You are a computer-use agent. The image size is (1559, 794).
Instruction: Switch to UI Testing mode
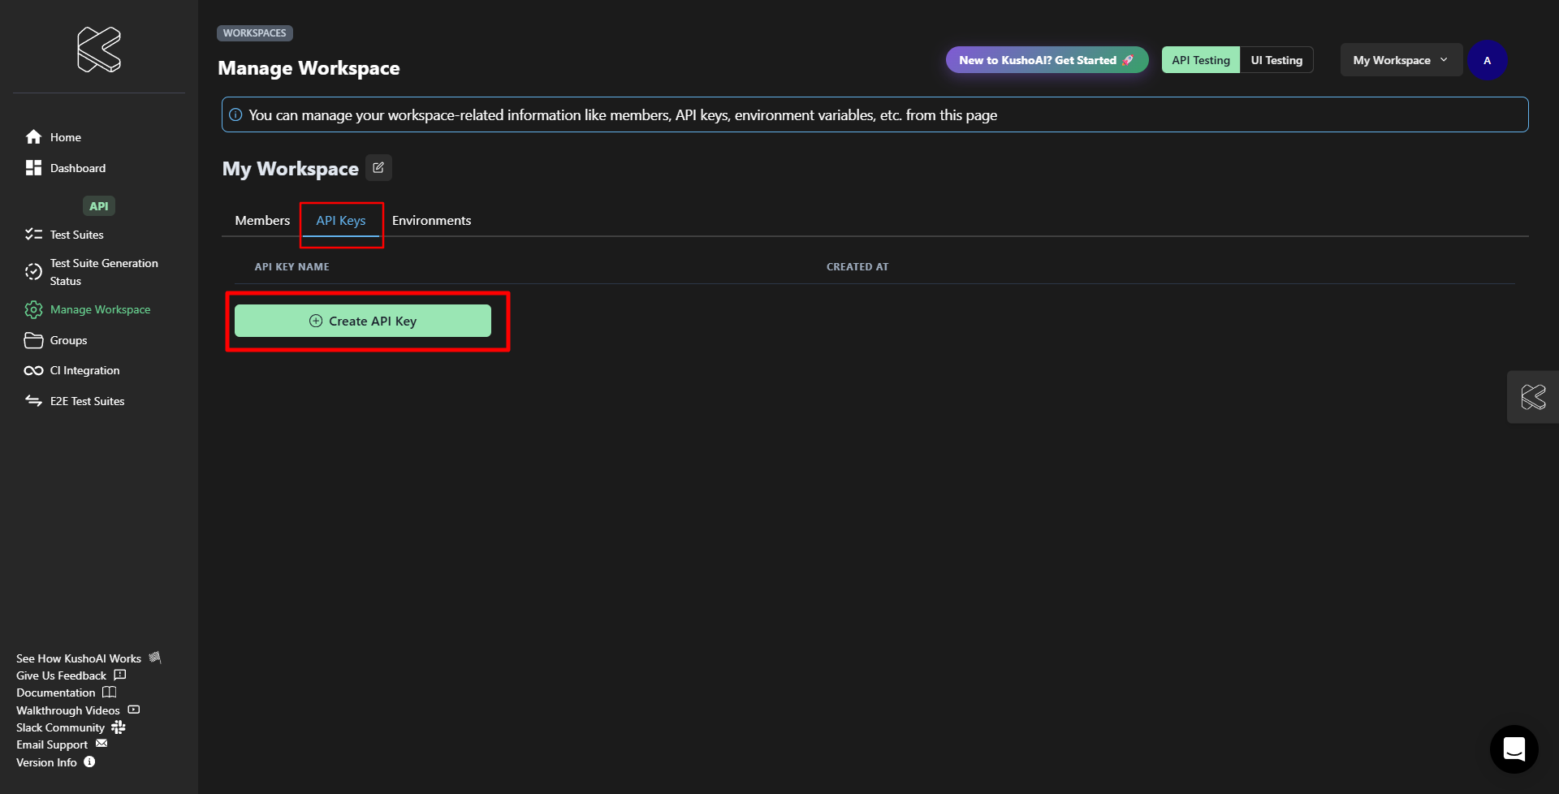point(1276,60)
